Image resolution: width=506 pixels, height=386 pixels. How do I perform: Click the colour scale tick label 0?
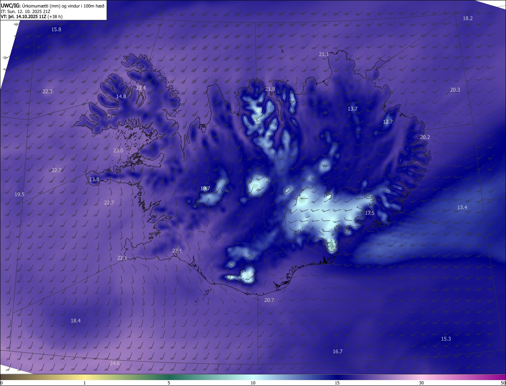click(2, 383)
